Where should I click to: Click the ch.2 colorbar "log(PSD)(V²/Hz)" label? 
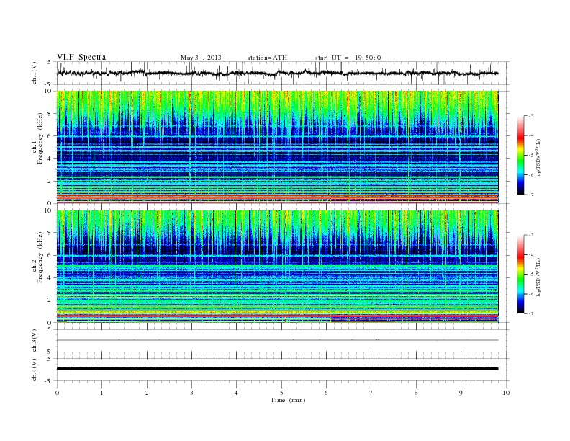pyautogui.click(x=538, y=277)
